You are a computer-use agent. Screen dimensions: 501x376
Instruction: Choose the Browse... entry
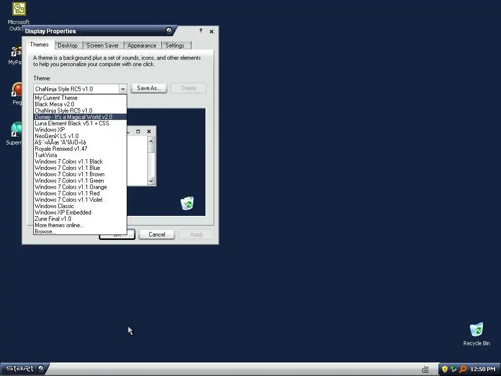(x=80, y=232)
